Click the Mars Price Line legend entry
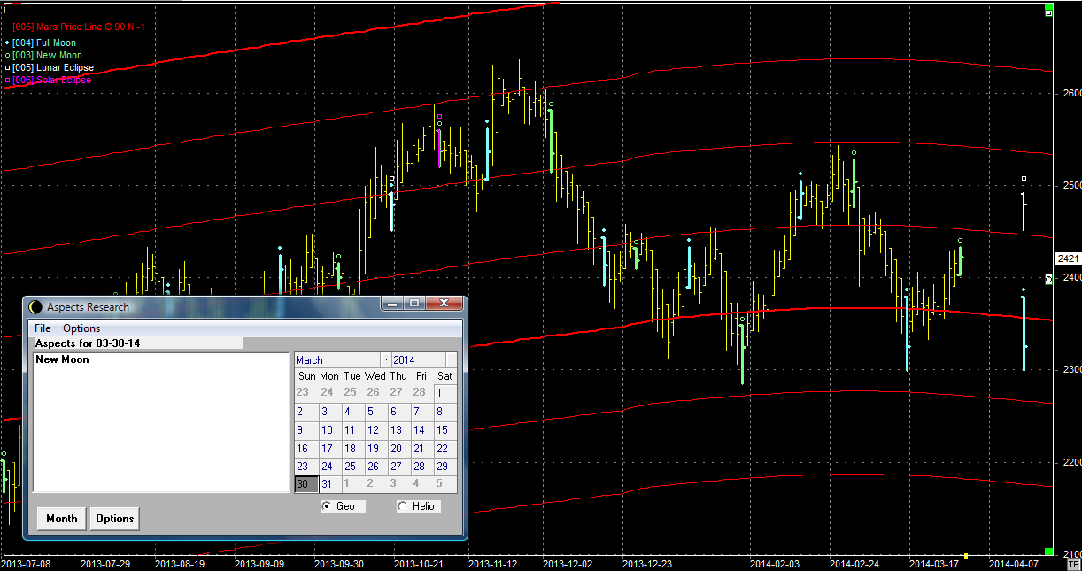The image size is (1082, 571). [79, 27]
